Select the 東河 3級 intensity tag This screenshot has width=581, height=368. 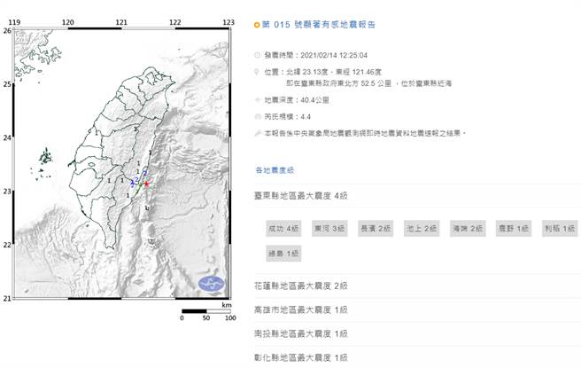[x=329, y=229]
